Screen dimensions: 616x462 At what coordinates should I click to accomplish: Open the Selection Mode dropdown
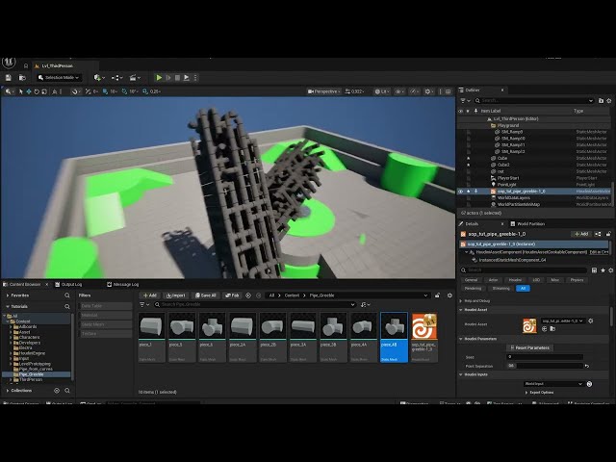pos(59,78)
